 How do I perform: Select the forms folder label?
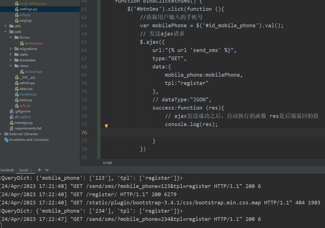point(24,37)
